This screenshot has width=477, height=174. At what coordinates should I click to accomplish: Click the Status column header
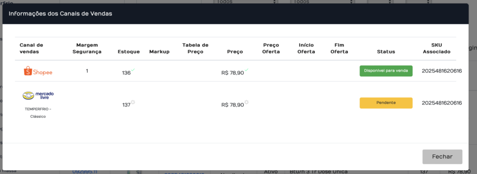pyautogui.click(x=386, y=52)
